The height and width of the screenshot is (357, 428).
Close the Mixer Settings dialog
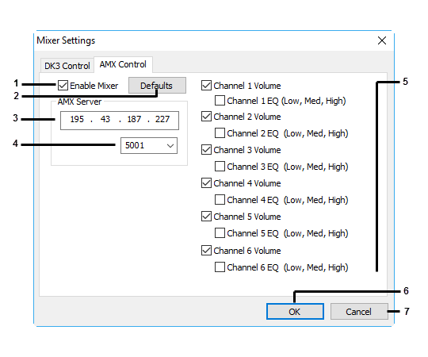click(382, 40)
